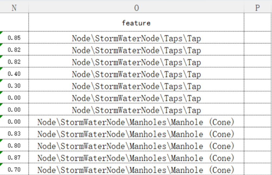Select the column N header

pos(14,8)
